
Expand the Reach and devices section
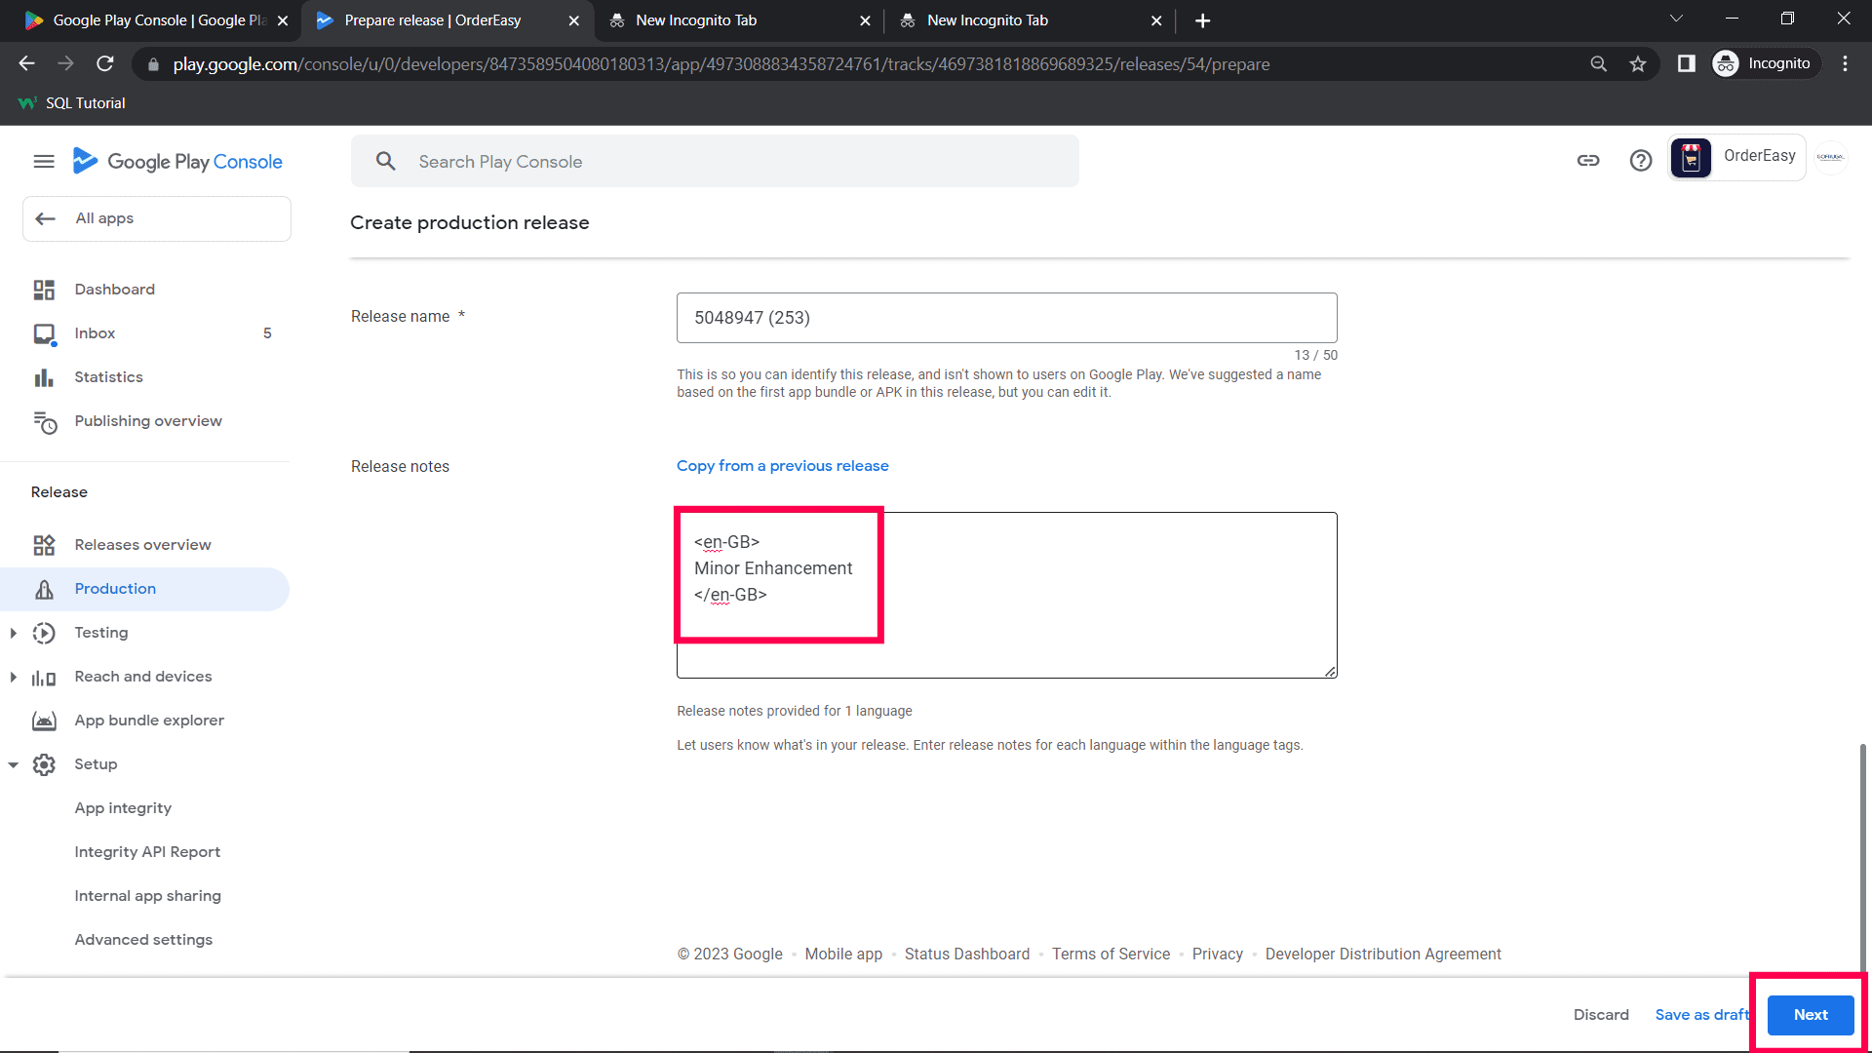(14, 677)
